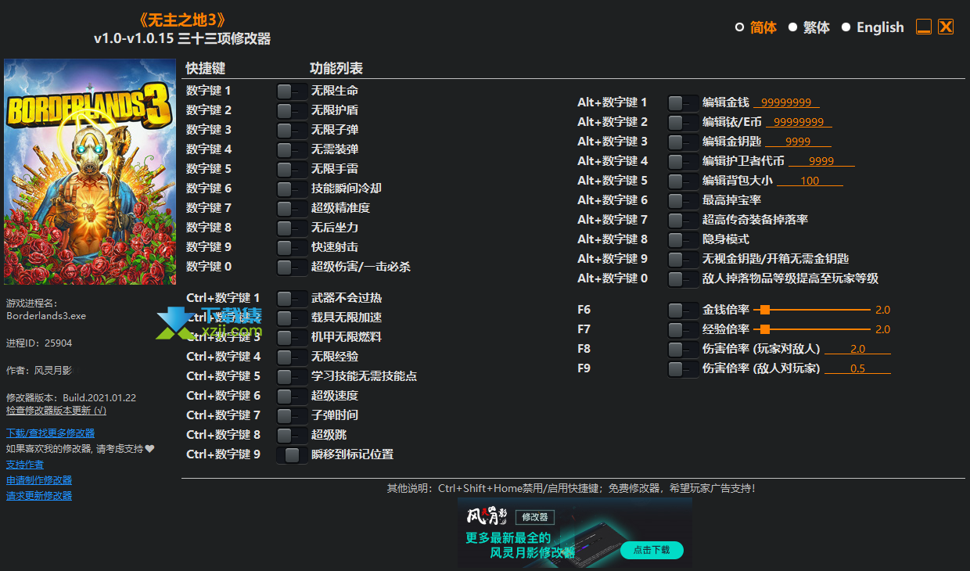Screen dimensions: 970x571
Task: Click 编辑护卫者代币 value field
Action: pyautogui.click(x=821, y=161)
